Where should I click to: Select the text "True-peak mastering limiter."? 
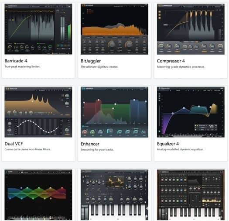(22, 66)
